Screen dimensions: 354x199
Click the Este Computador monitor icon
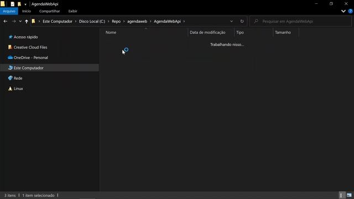10,67
